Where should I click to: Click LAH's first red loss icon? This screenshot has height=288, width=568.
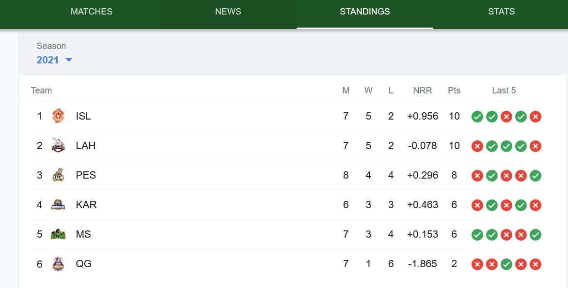point(477,146)
